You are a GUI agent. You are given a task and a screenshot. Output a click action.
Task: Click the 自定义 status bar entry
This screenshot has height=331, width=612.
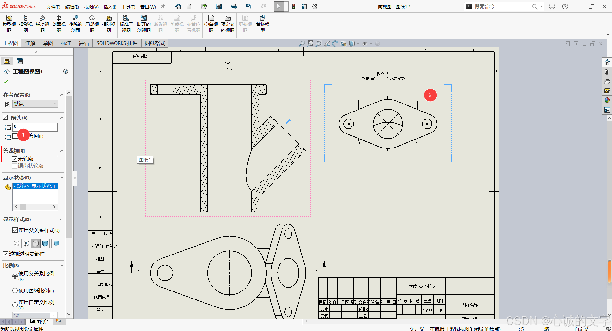click(581, 329)
